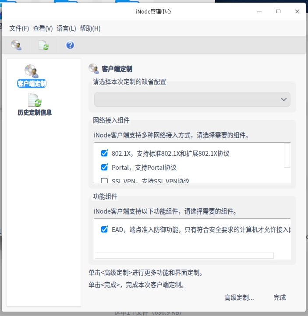Click the history customization toolbar icon
Image resolution: width=308 pixels, height=316 pixels.
(x=43, y=45)
